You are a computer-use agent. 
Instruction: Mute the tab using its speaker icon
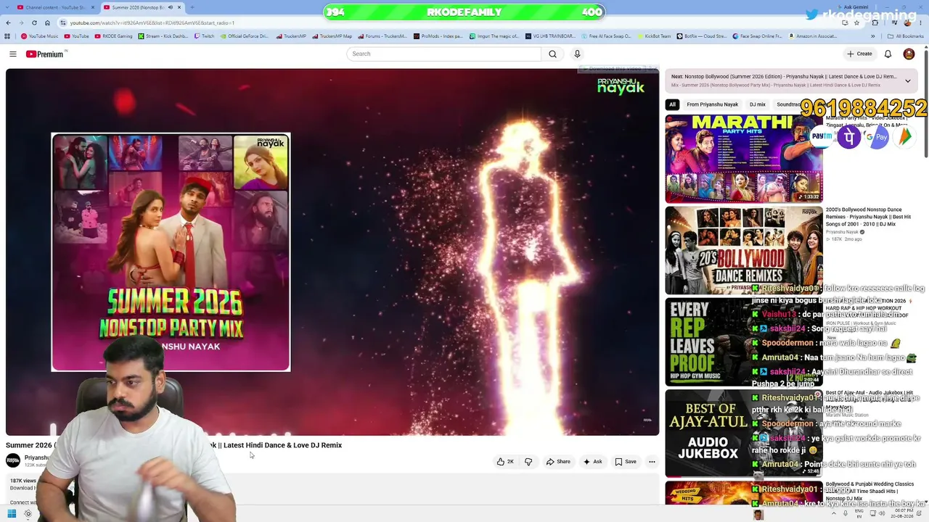coord(170,7)
